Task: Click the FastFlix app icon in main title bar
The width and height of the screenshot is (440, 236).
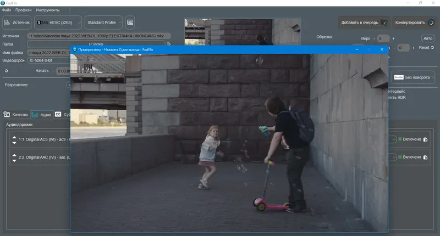Action: coord(3,3)
